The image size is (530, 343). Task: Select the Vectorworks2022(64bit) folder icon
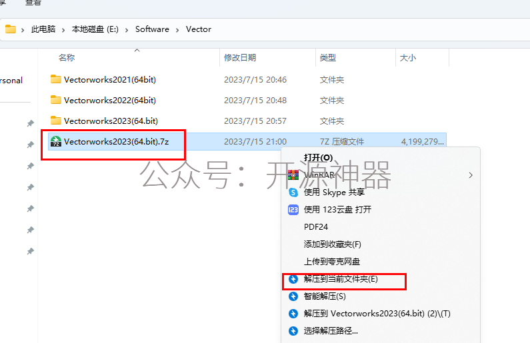[x=56, y=100]
